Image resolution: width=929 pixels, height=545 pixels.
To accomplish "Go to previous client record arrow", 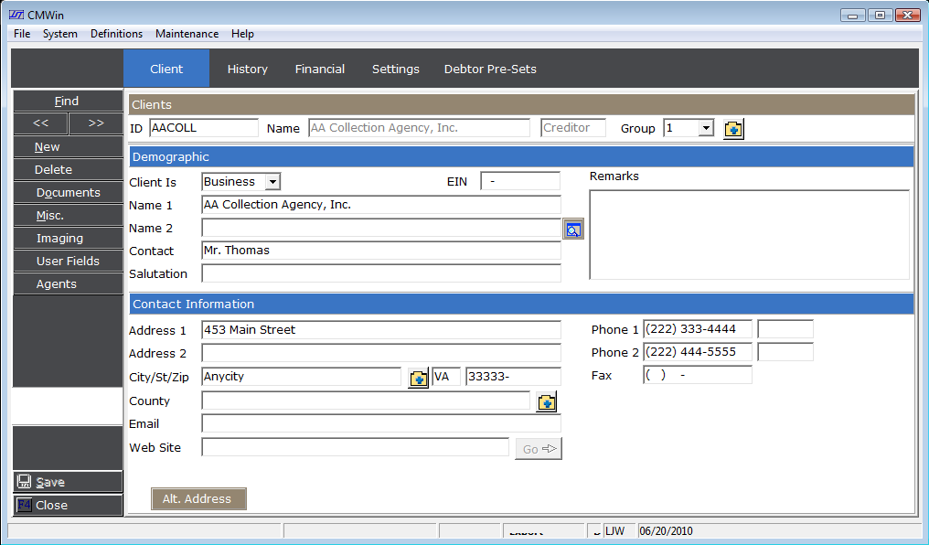I will pos(40,123).
